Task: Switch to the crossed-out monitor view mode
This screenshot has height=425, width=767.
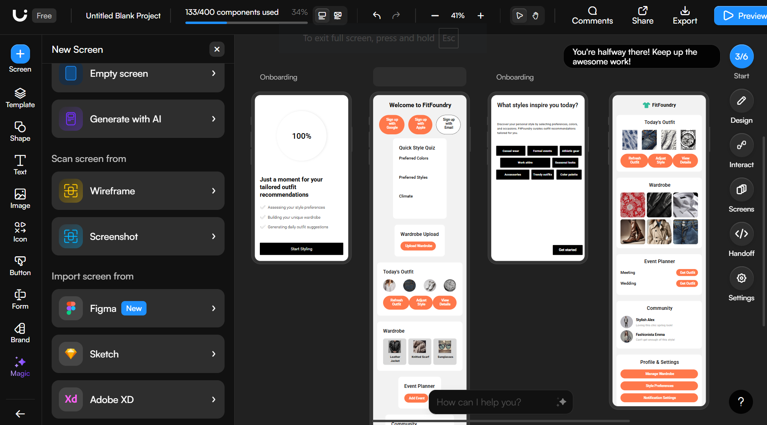Action: (338, 16)
